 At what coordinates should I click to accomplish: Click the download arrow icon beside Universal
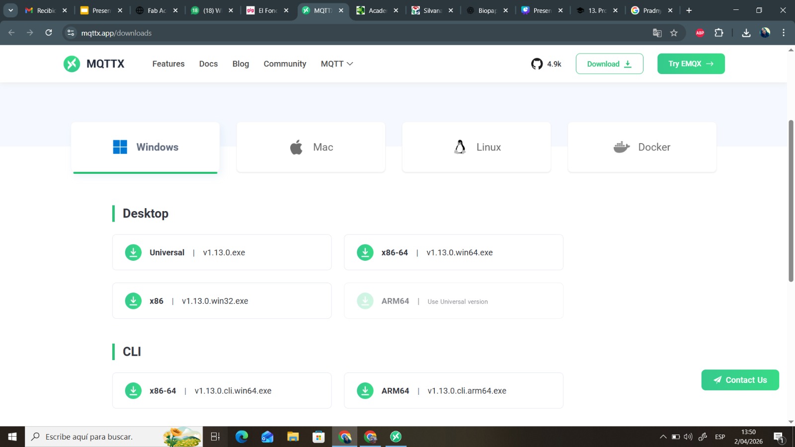click(x=133, y=252)
